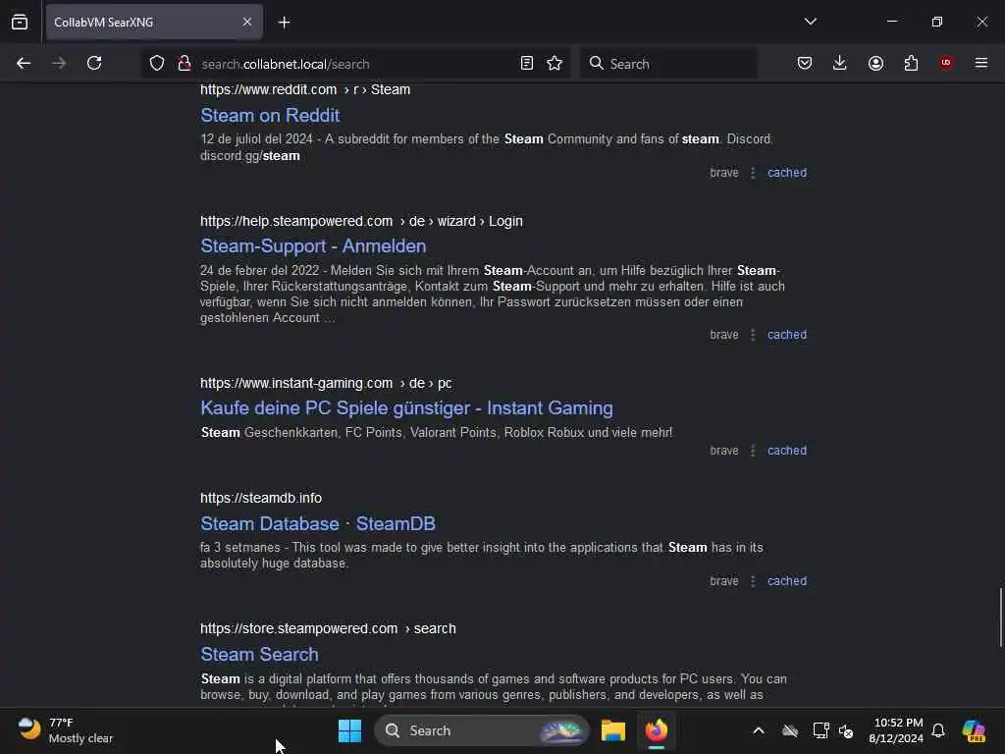Image resolution: width=1005 pixels, height=754 pixels.
Task: Open cached link for SteamDB result
Action: 787,581
